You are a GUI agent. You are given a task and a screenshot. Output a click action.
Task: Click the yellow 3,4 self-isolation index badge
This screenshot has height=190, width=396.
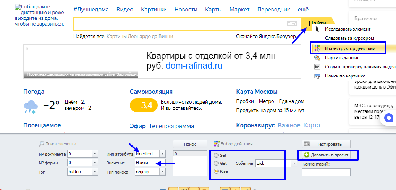click(x=144, y=105)
